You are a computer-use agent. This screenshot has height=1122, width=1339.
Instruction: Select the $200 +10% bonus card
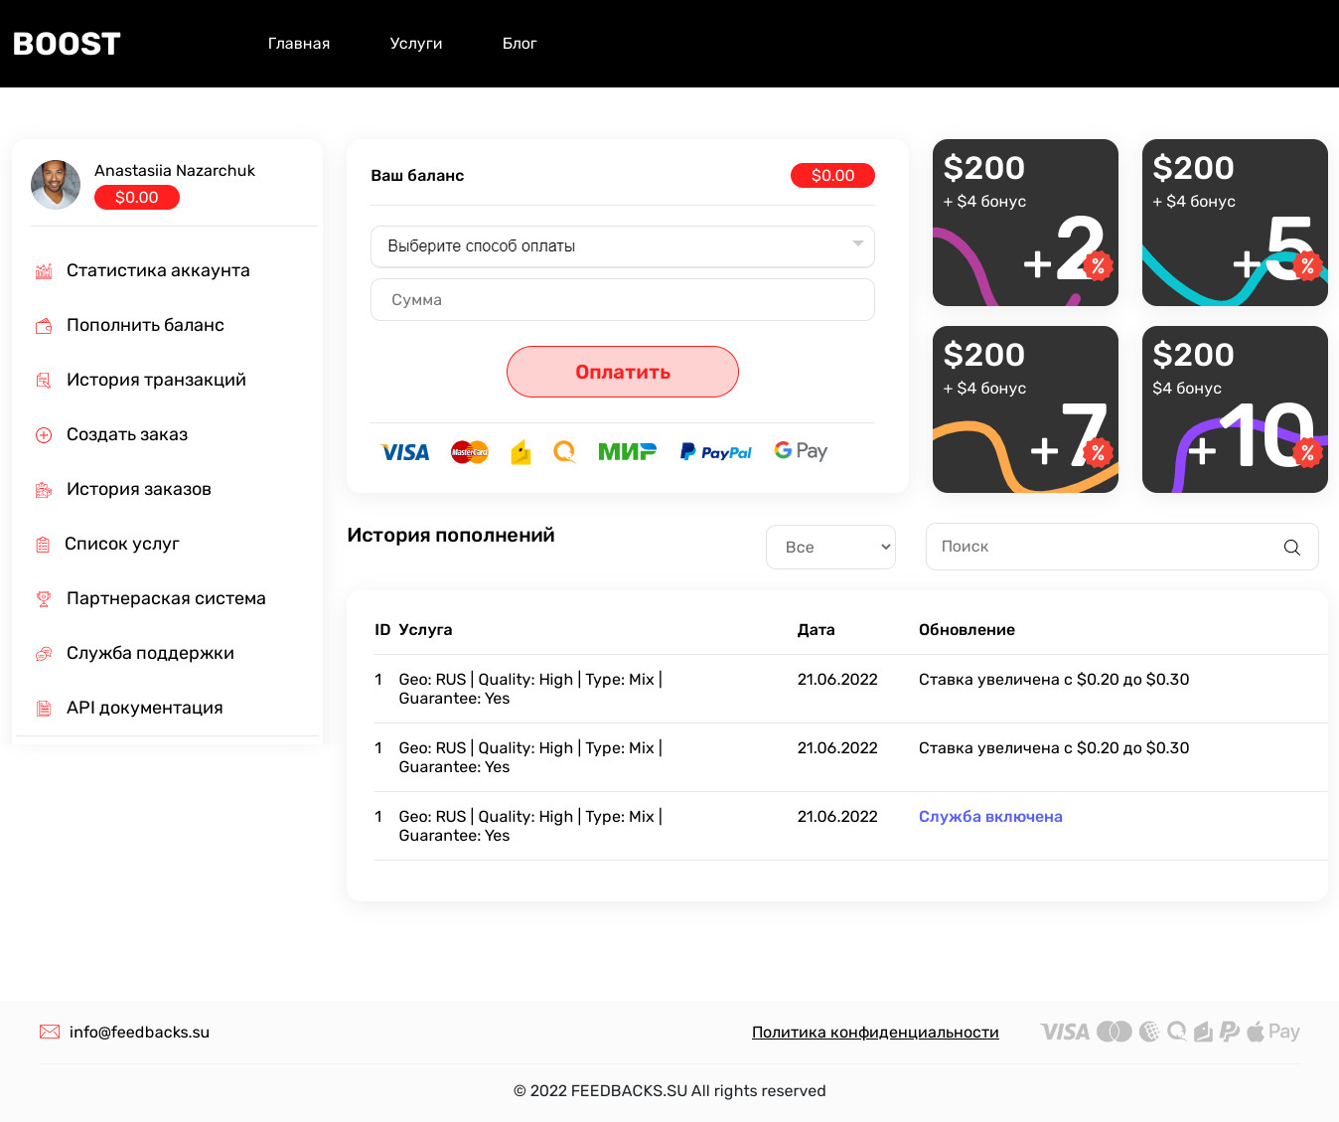1235,409
